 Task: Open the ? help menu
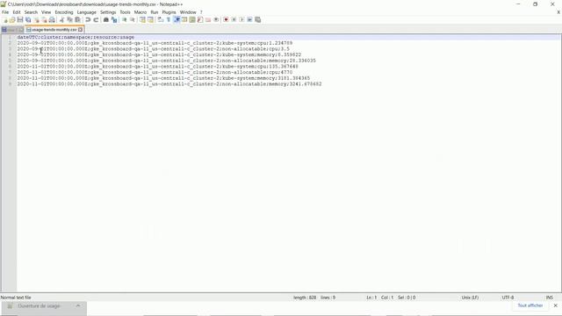tap(201, 12)
